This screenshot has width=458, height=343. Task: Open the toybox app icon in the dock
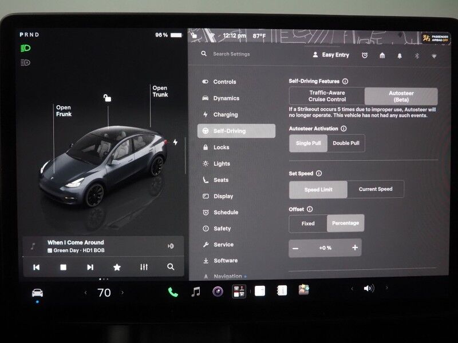pyautogui.click(x=304, y=290)
